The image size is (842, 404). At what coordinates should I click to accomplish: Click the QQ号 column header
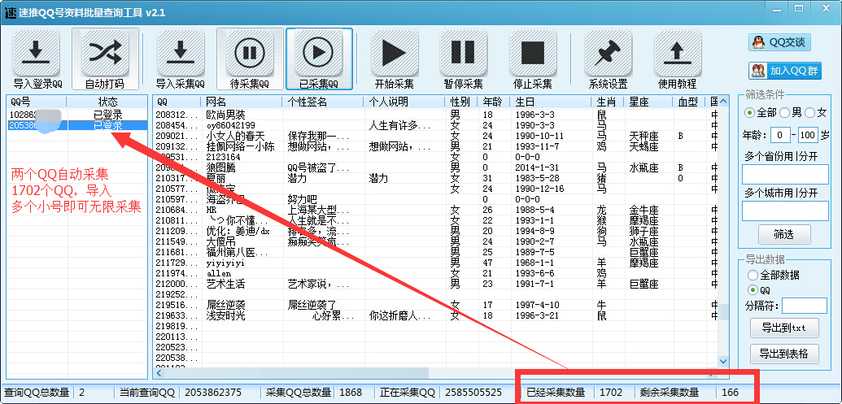[37, 102]
